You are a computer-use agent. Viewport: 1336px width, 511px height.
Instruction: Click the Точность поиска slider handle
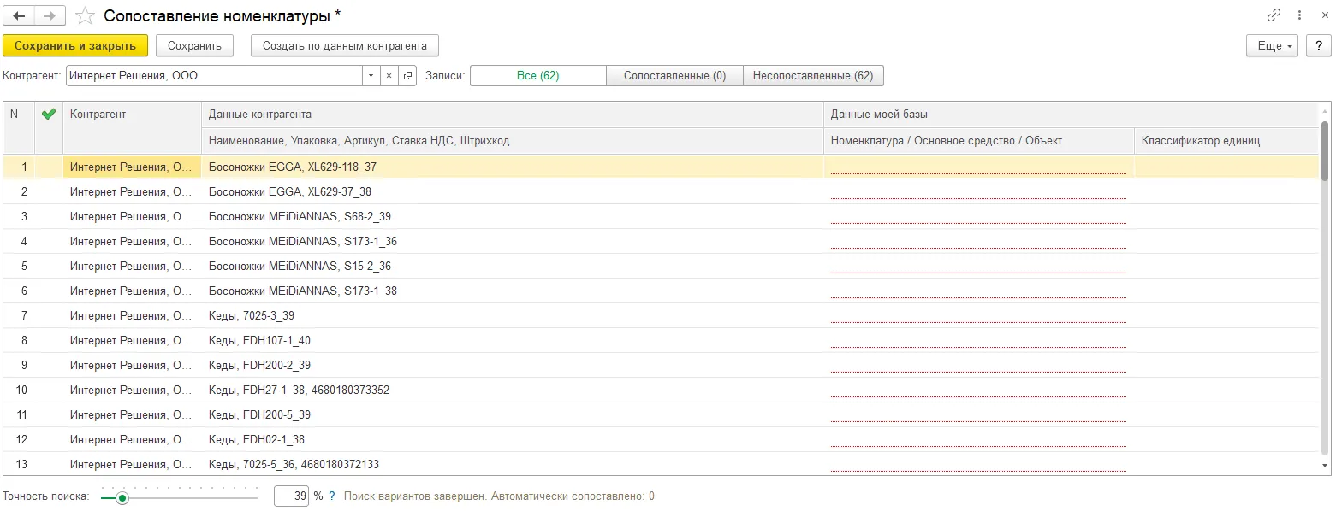coord(122,497)
